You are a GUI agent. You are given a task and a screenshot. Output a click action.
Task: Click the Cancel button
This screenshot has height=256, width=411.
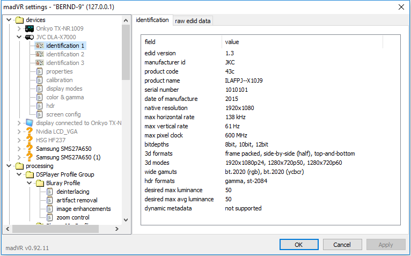click(x=342, y=245)
